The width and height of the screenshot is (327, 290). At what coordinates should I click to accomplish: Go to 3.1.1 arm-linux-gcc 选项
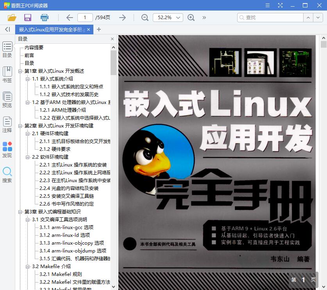[66, 227]
